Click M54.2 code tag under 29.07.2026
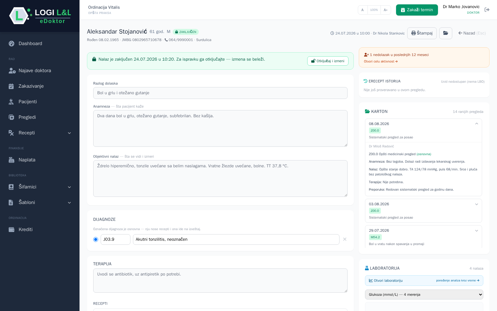Viewport: 497px width, 311px height. pos(375,237)
